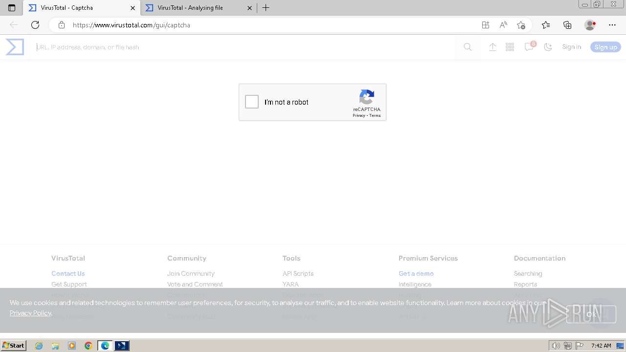Open the Collections icon
The width and height of the screenshot is (626, 352).
coord(567,25)
